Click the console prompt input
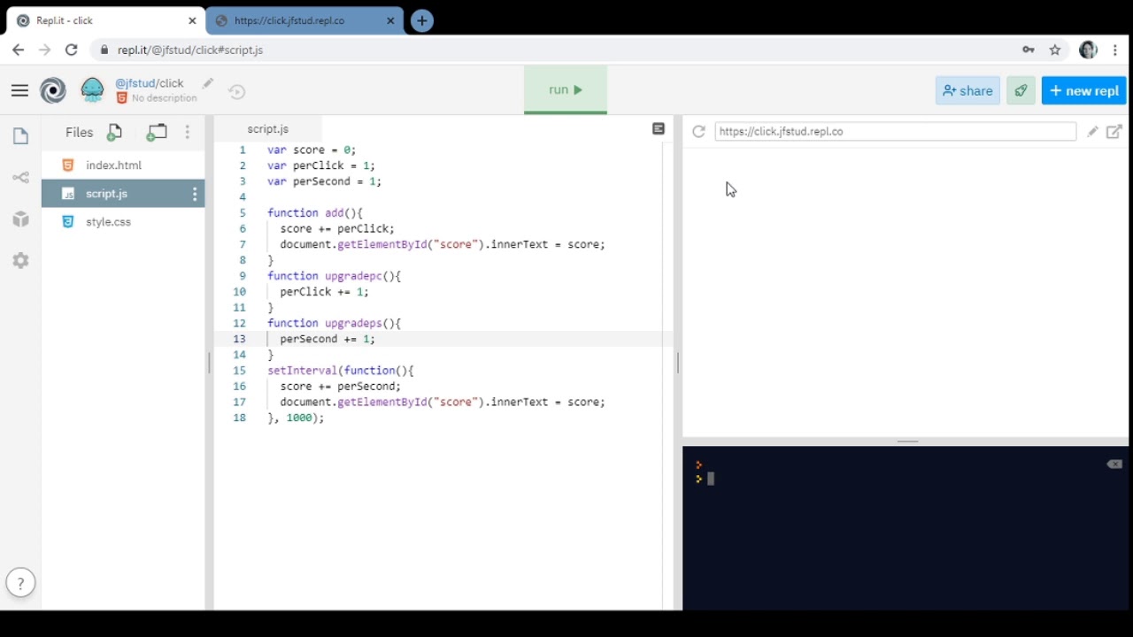This screenshot has height=637, width=1133. tap(710, 479)
